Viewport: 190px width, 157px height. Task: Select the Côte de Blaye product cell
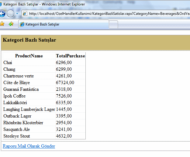tap(16, 83)
